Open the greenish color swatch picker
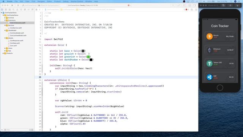The height and width of the screenshot is (137, 243). 88,57
